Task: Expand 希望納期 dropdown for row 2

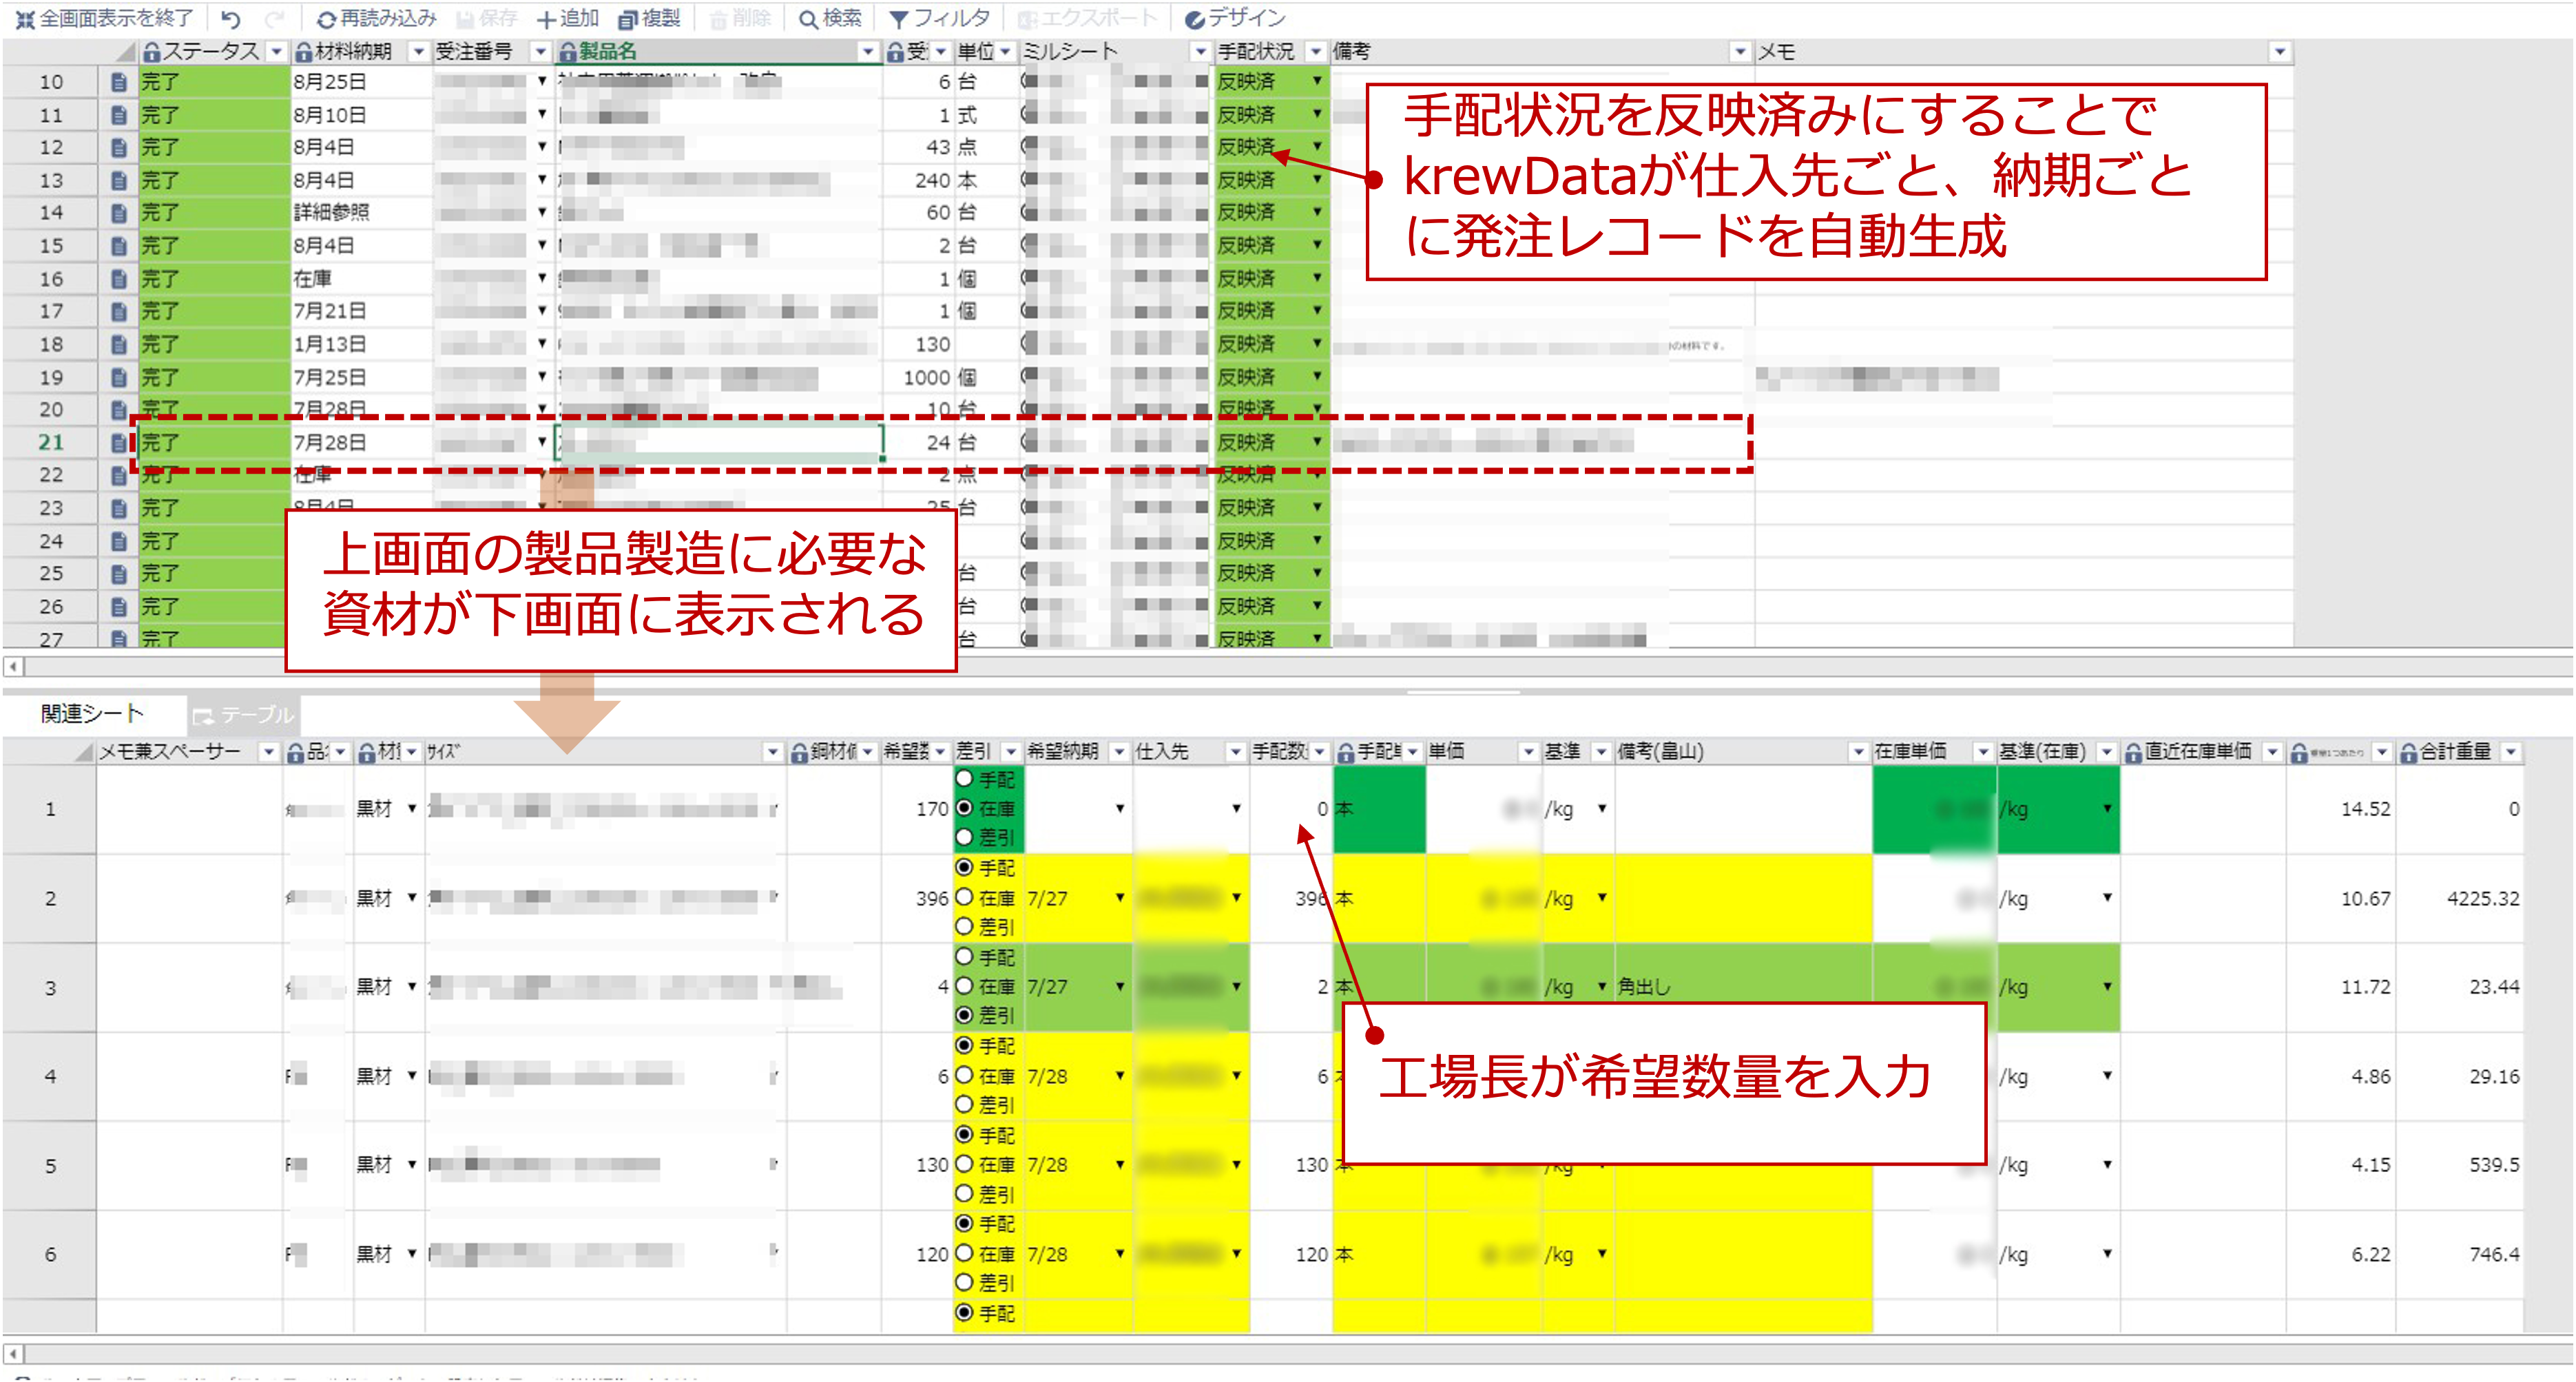Action: tap(1120, 897)
